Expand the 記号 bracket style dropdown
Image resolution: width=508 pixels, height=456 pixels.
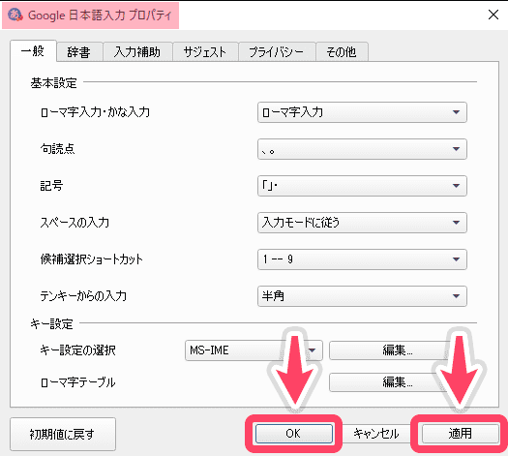pos(362,186)
